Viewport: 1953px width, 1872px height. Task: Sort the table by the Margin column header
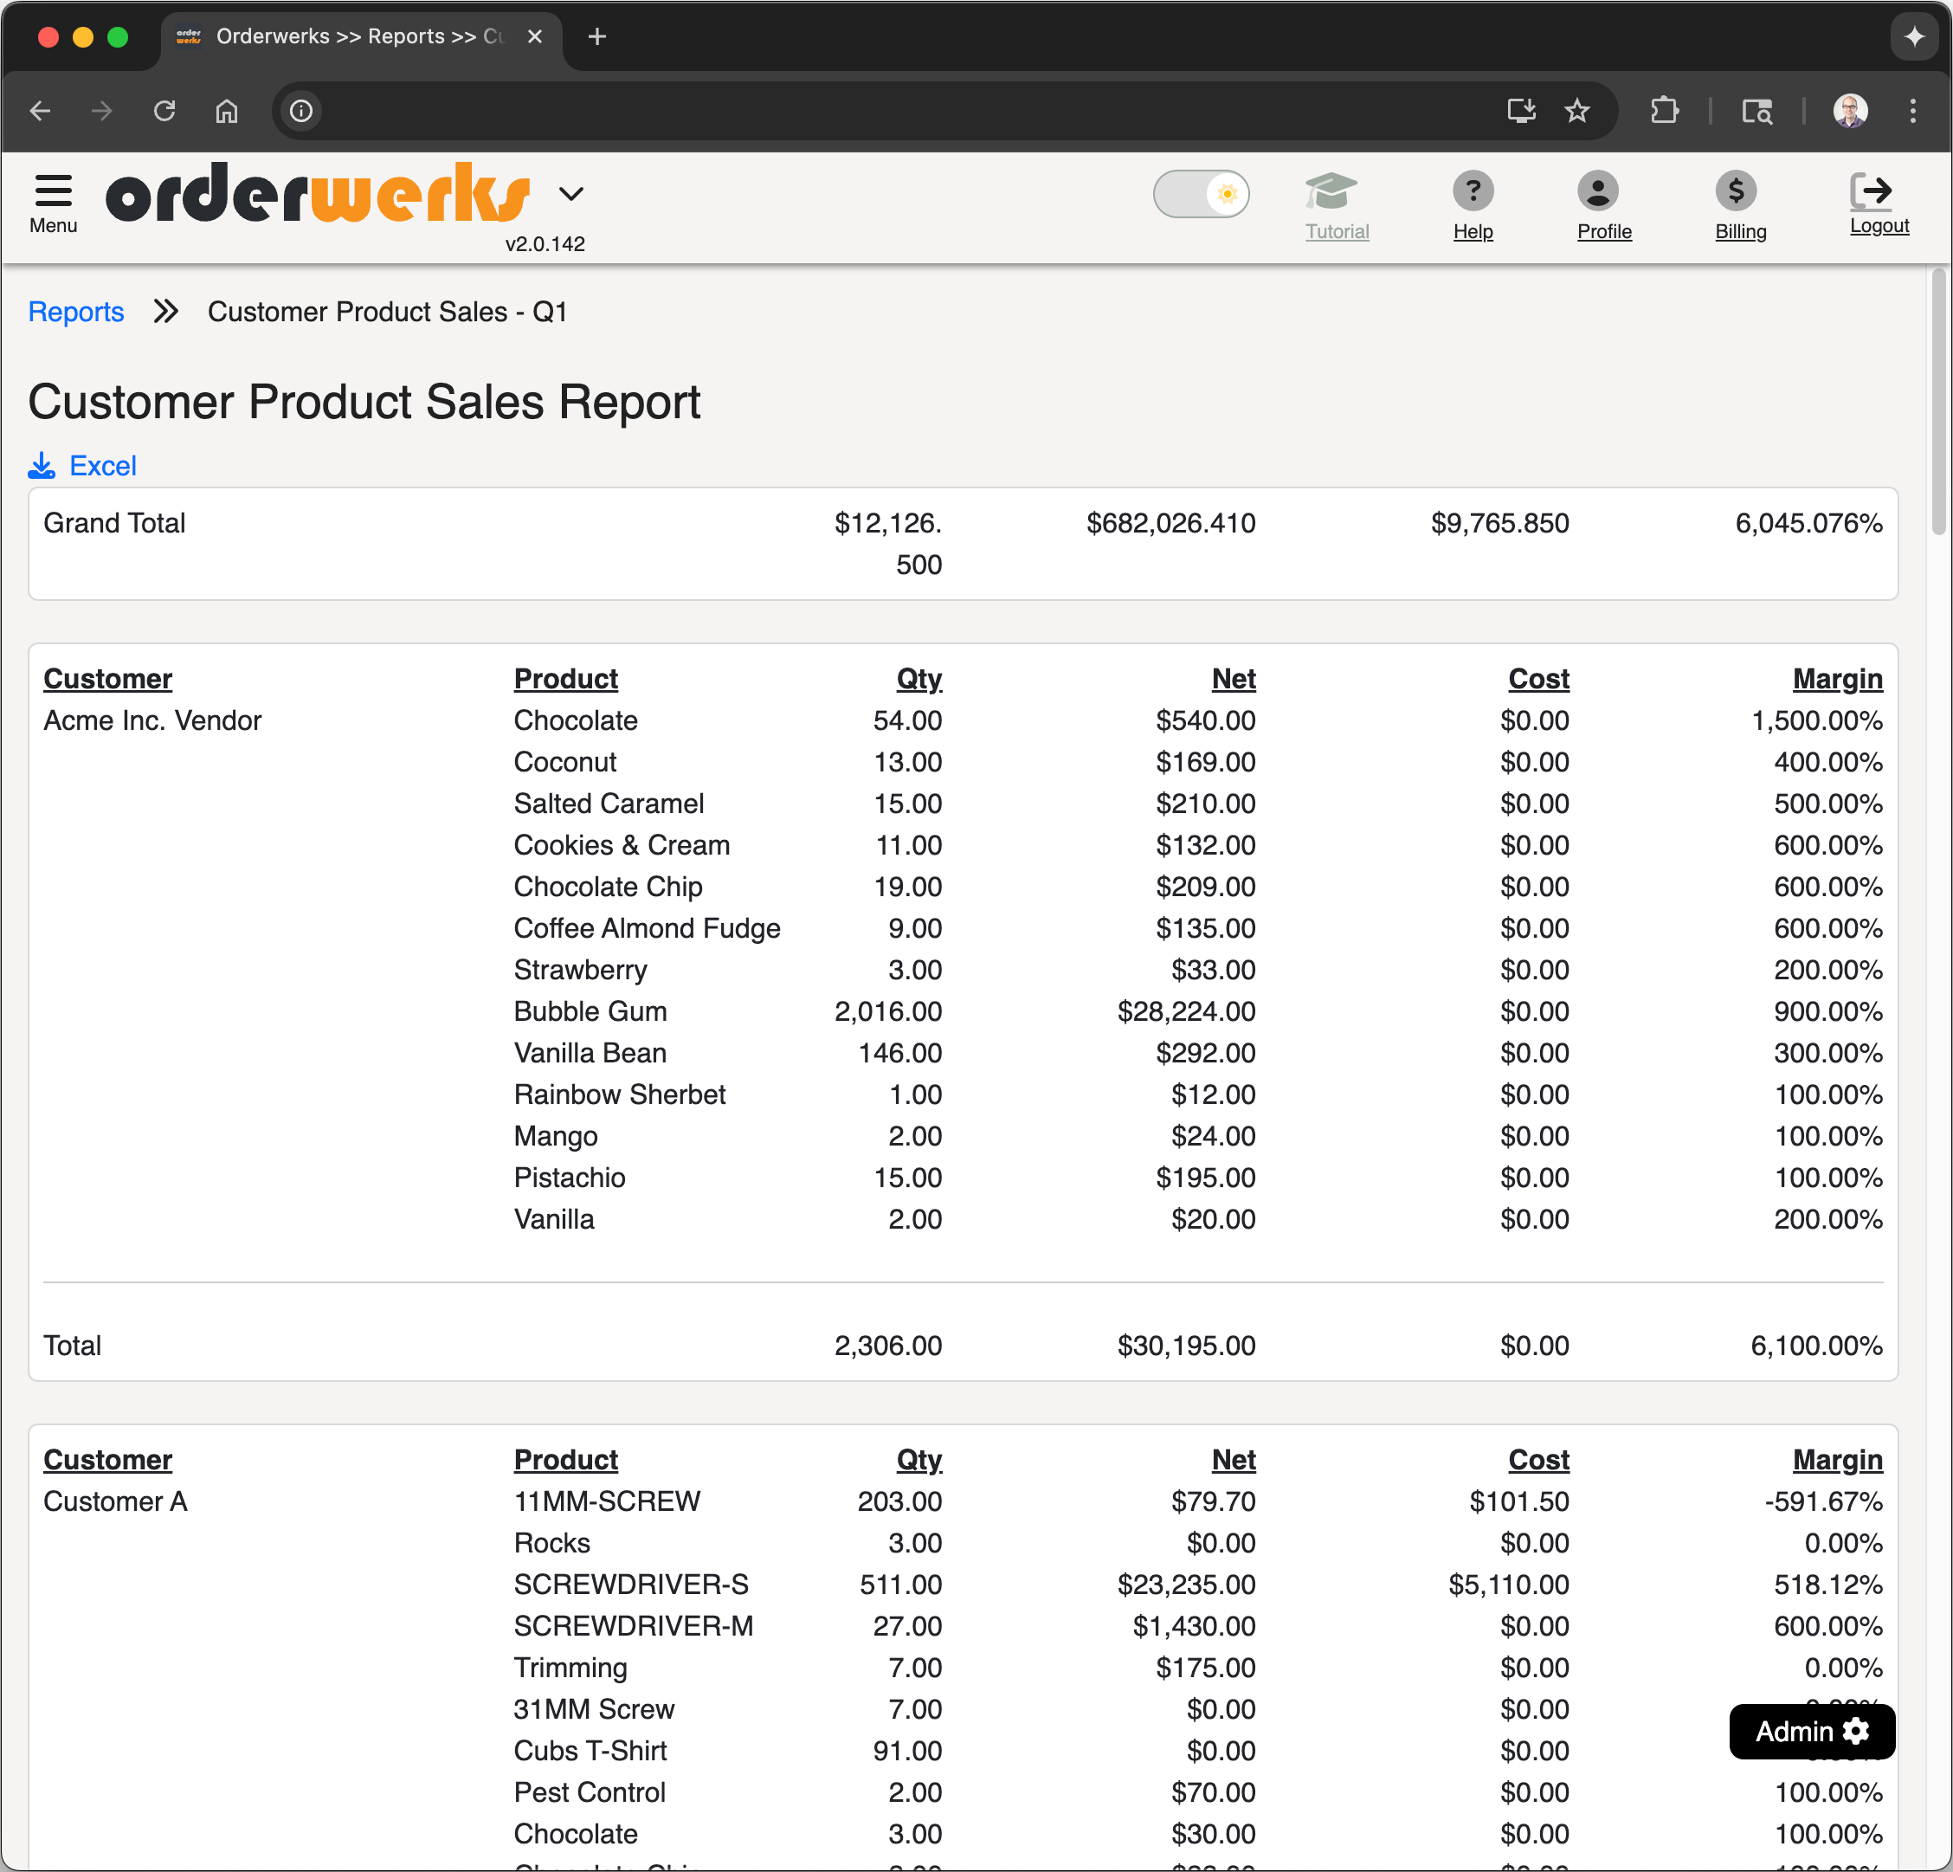1836,678
